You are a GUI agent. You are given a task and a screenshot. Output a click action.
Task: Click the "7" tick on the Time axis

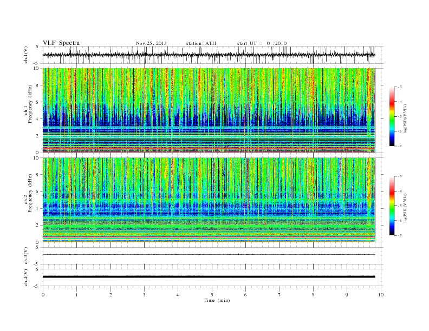point(279,295)
